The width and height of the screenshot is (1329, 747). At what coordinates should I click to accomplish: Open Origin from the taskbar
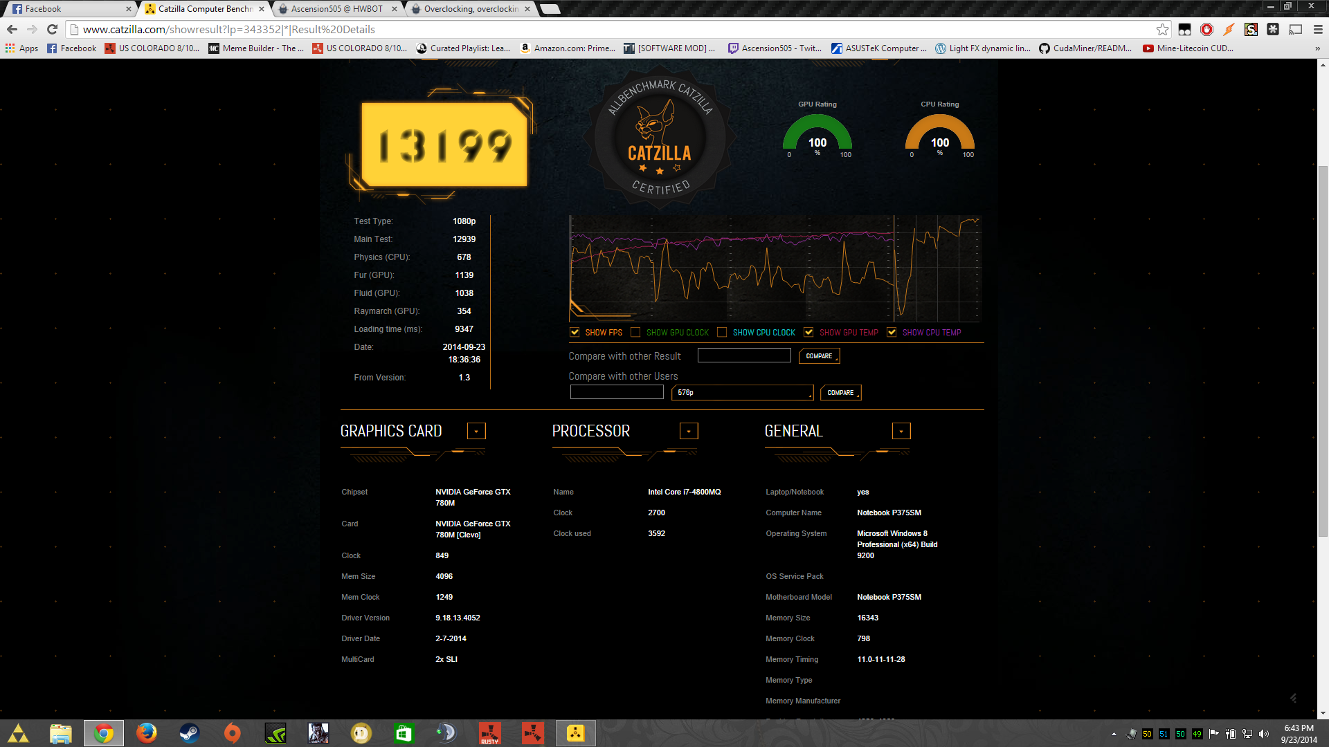(232, 732)
